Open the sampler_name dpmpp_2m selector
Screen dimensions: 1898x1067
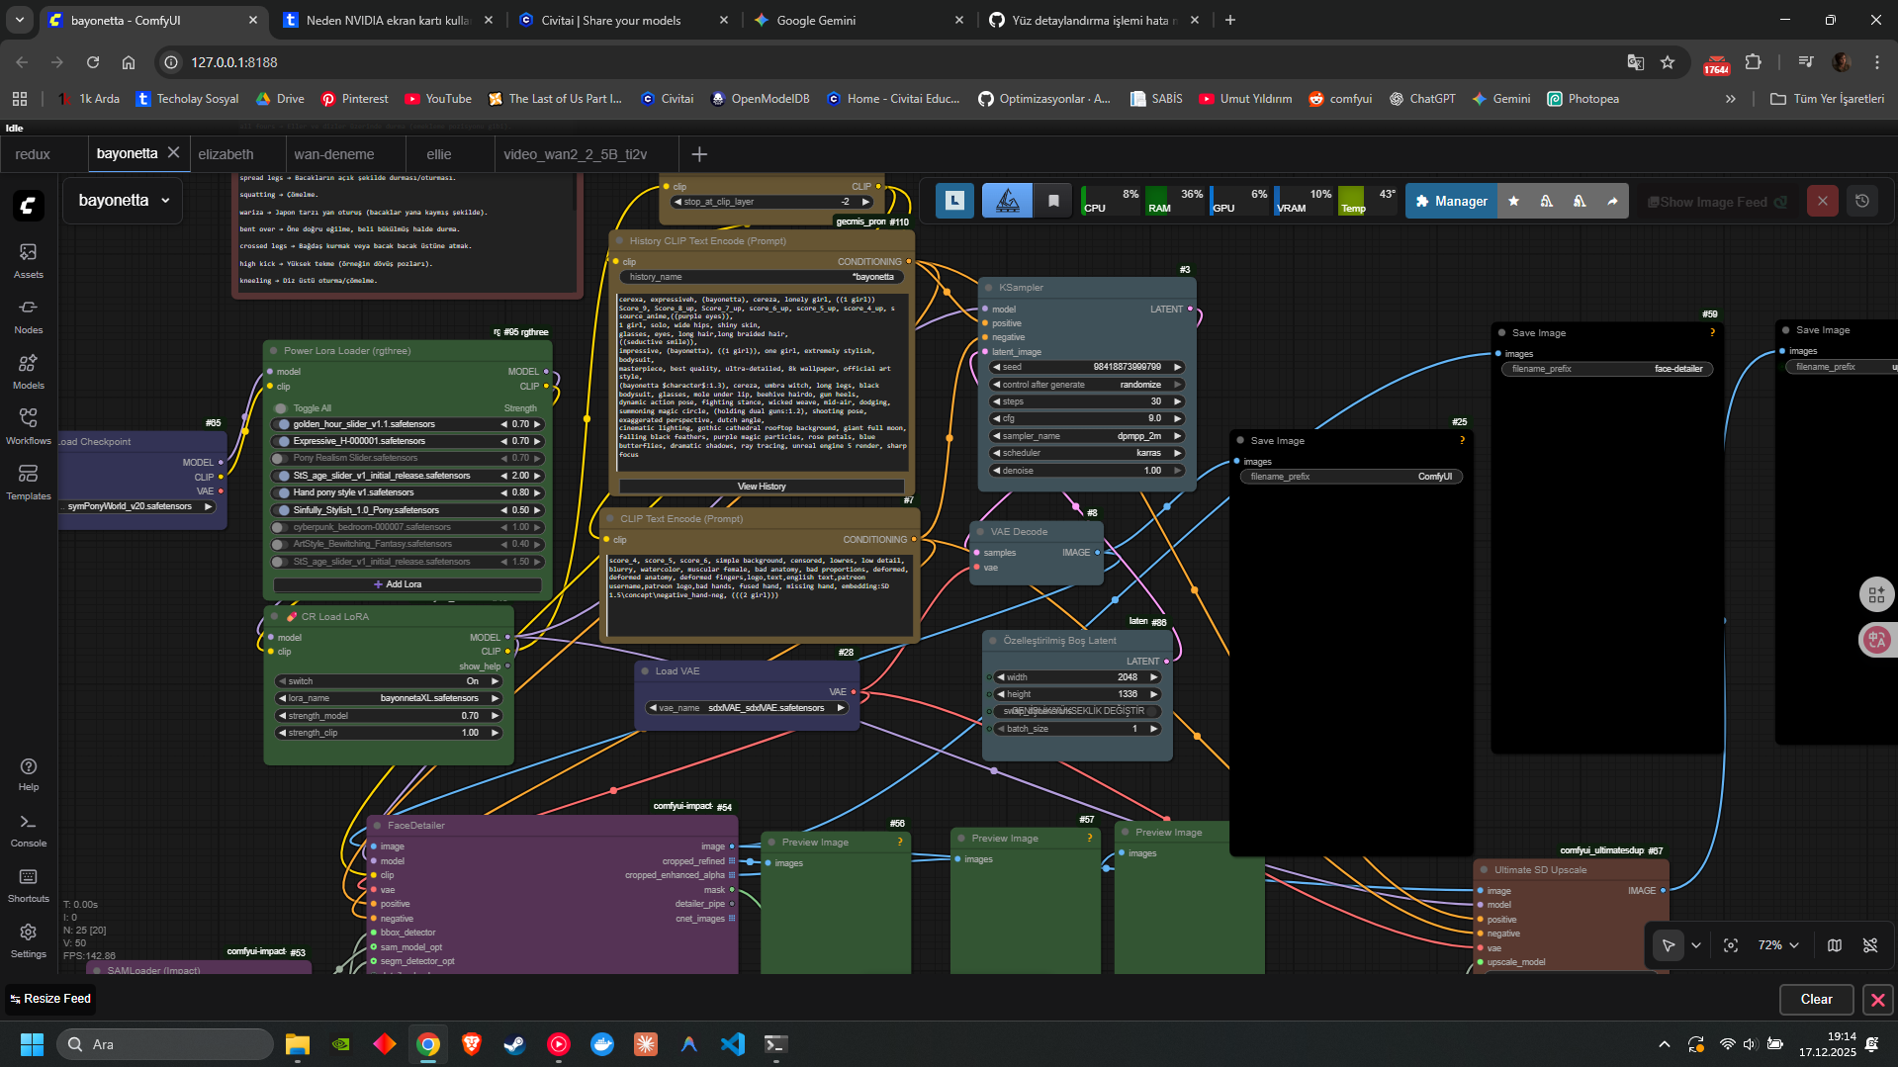(1086, 436)
